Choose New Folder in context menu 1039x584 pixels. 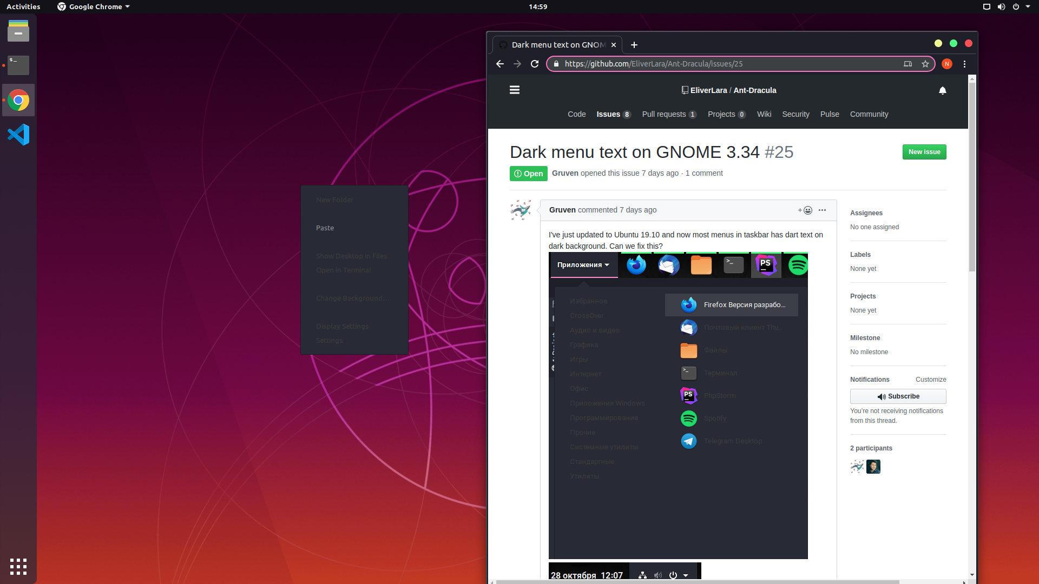tap(354, 200)
